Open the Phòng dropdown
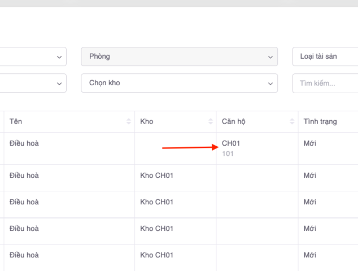The width and height of the screenshot is (358, 271). (179, 56)
